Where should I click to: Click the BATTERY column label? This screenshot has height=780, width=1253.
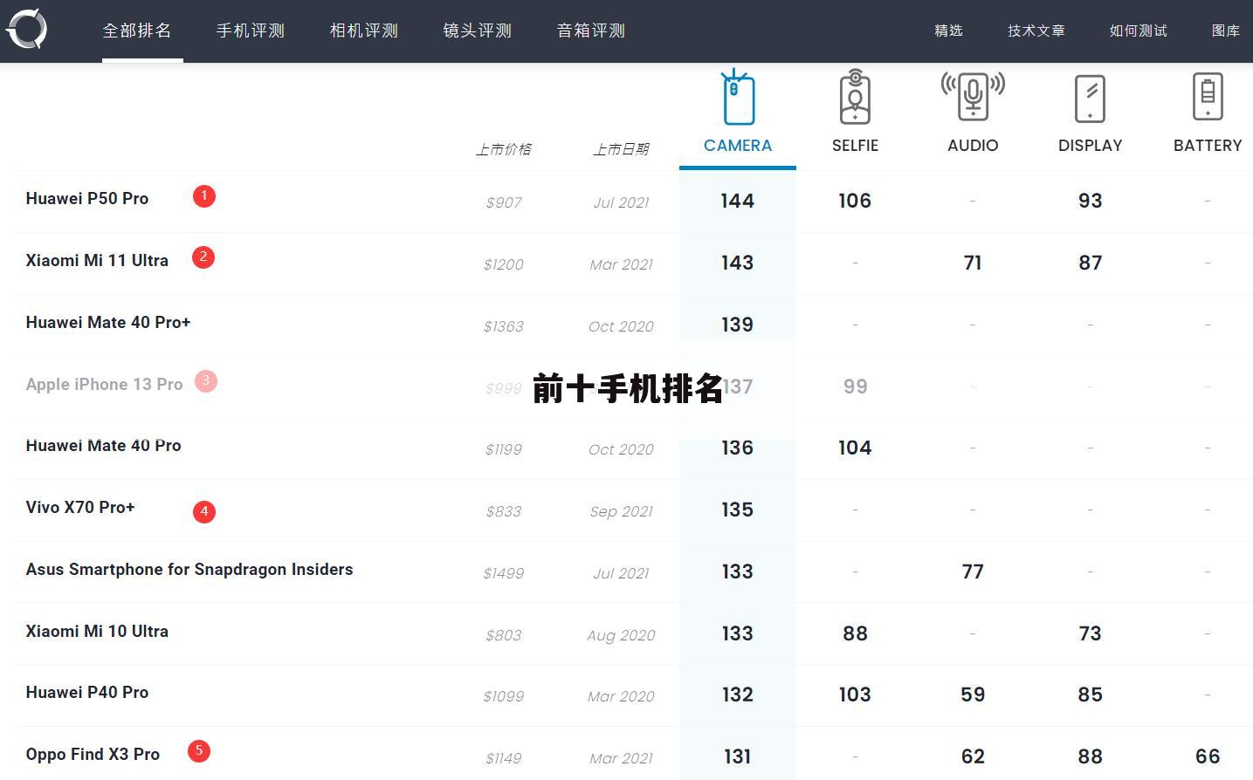1208,146
